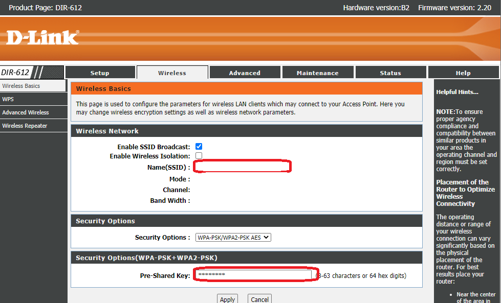Click the Apply button
Viewport: 501px width, 303px height.
(x=228, y=299)
